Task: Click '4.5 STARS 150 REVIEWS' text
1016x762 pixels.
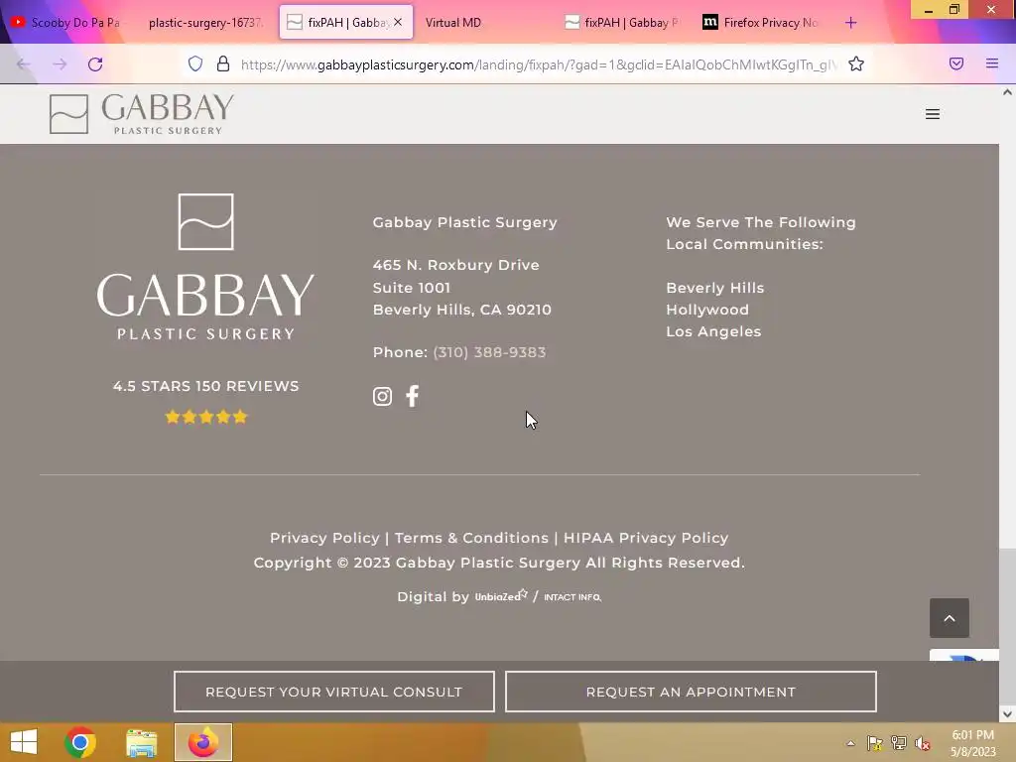Action: coord(206,386)
